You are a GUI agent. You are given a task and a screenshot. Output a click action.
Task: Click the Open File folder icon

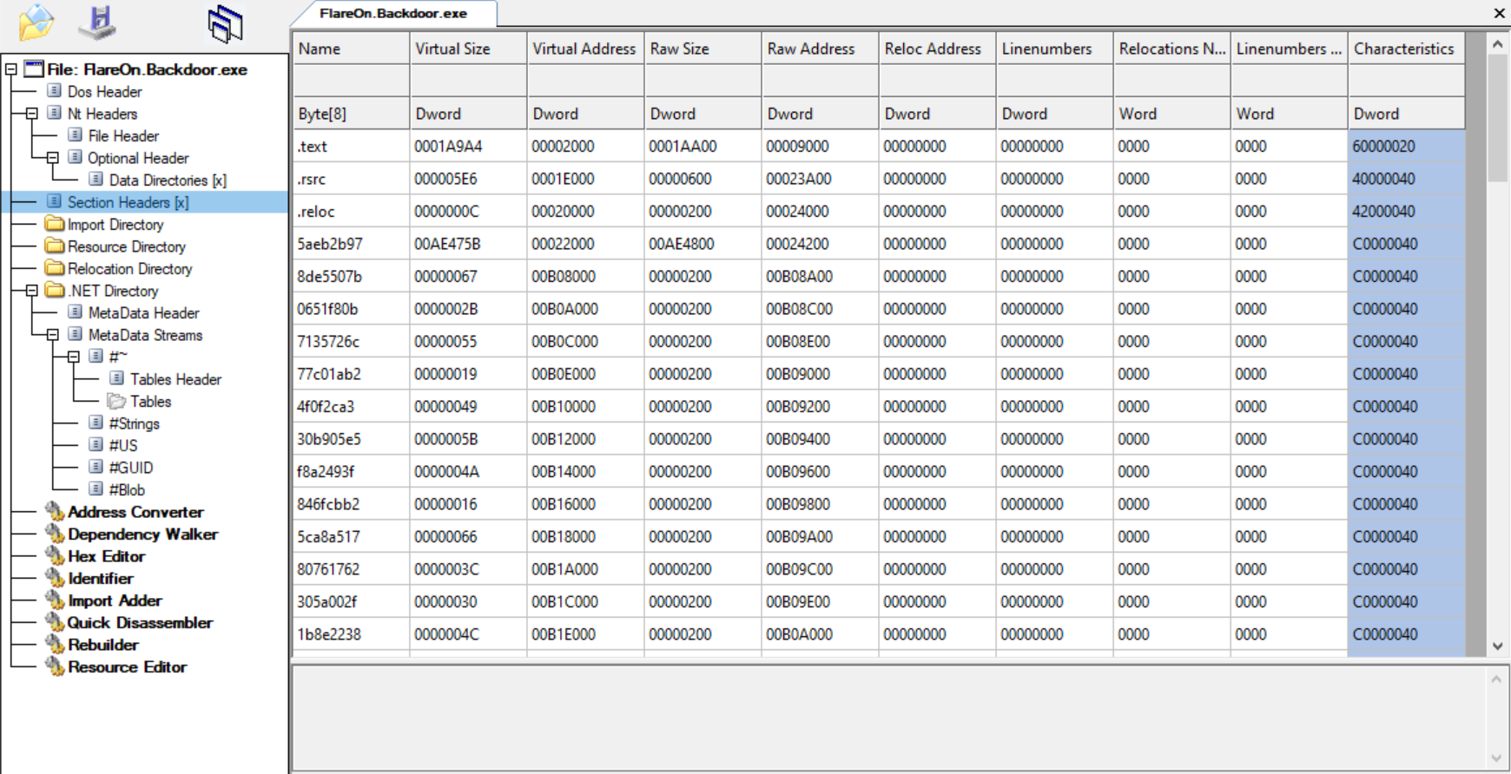pos(36,23)
